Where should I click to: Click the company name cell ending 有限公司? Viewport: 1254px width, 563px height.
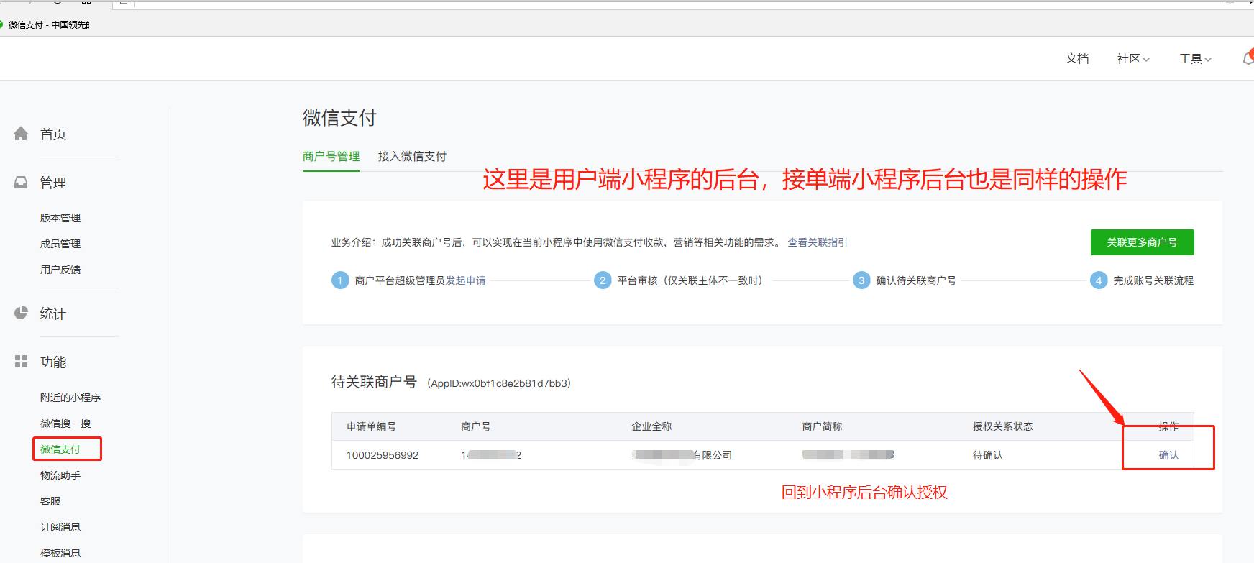(682, 455)
